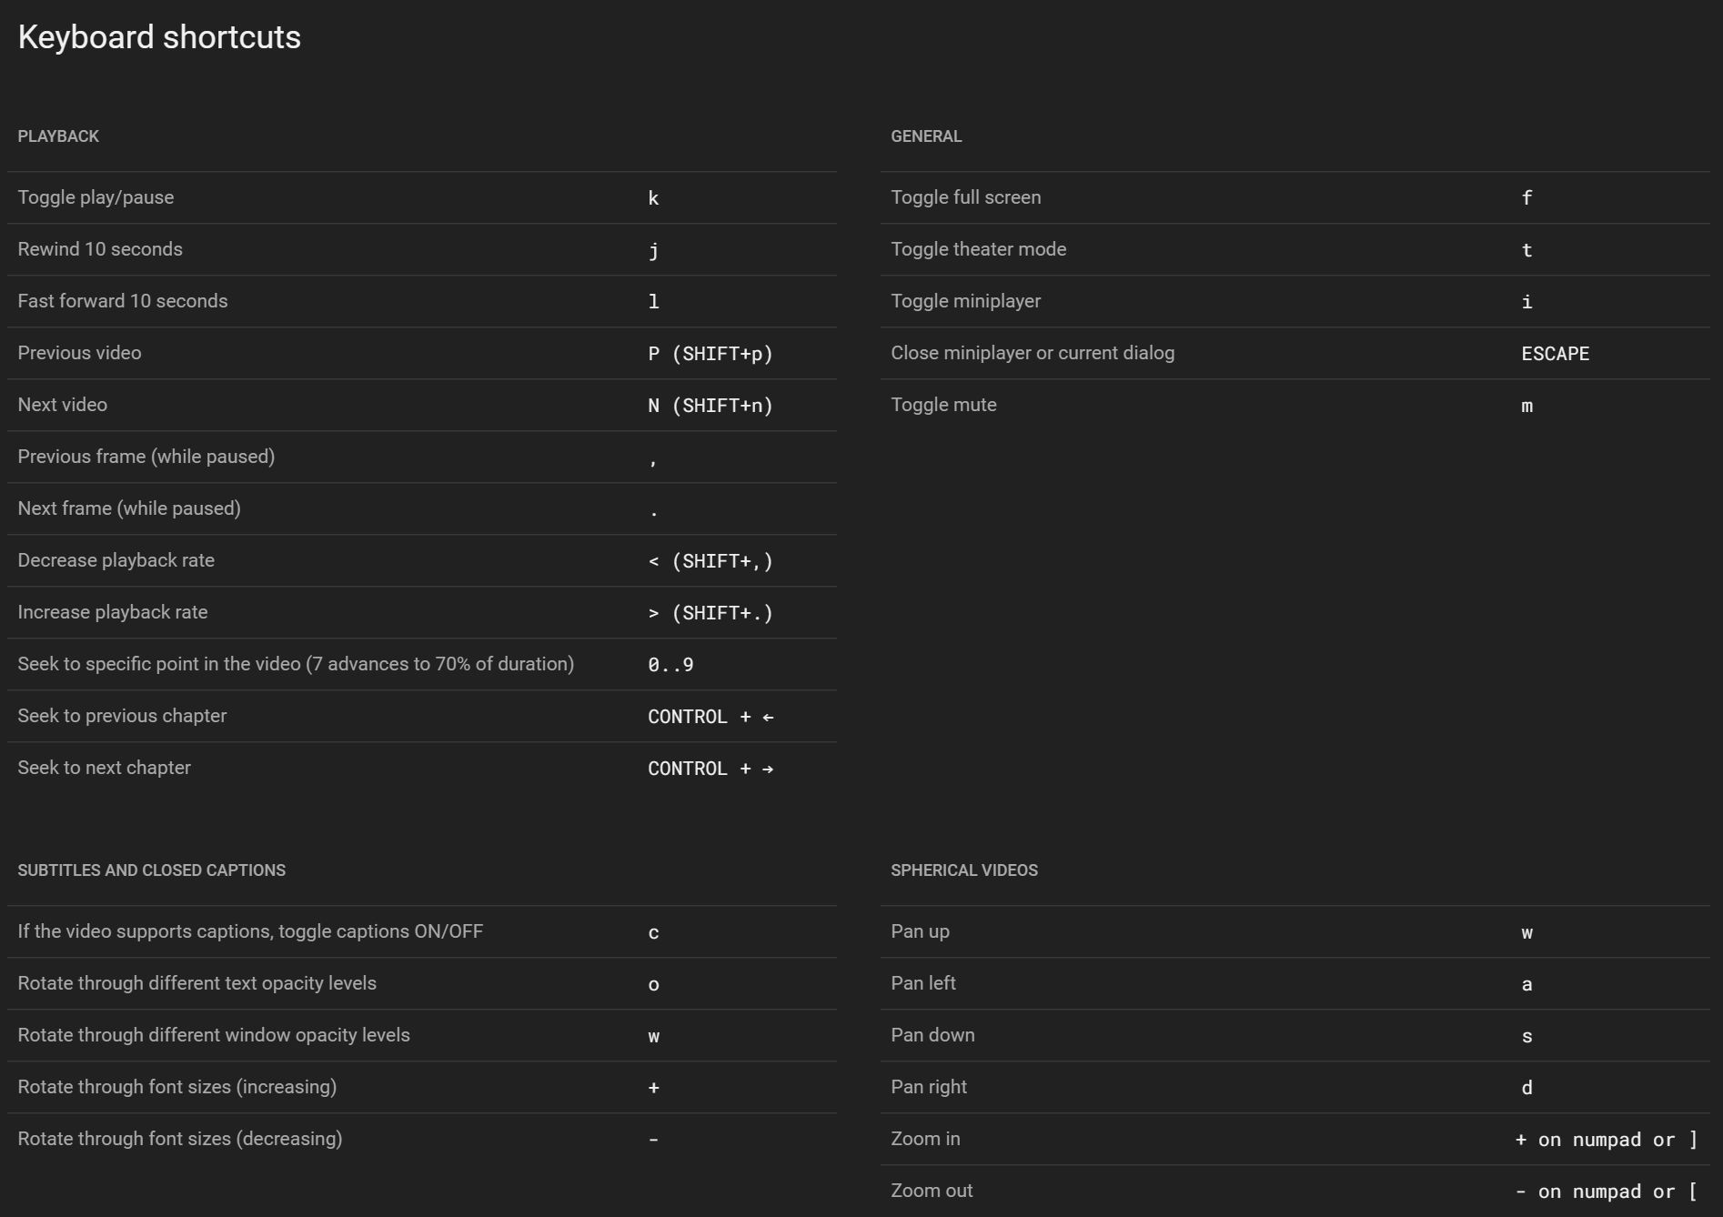This screenshot has height=1217, width=1723.
Task: Click 'Rotate through different window opacity levels'
Action: click(x=214, y=1035)
